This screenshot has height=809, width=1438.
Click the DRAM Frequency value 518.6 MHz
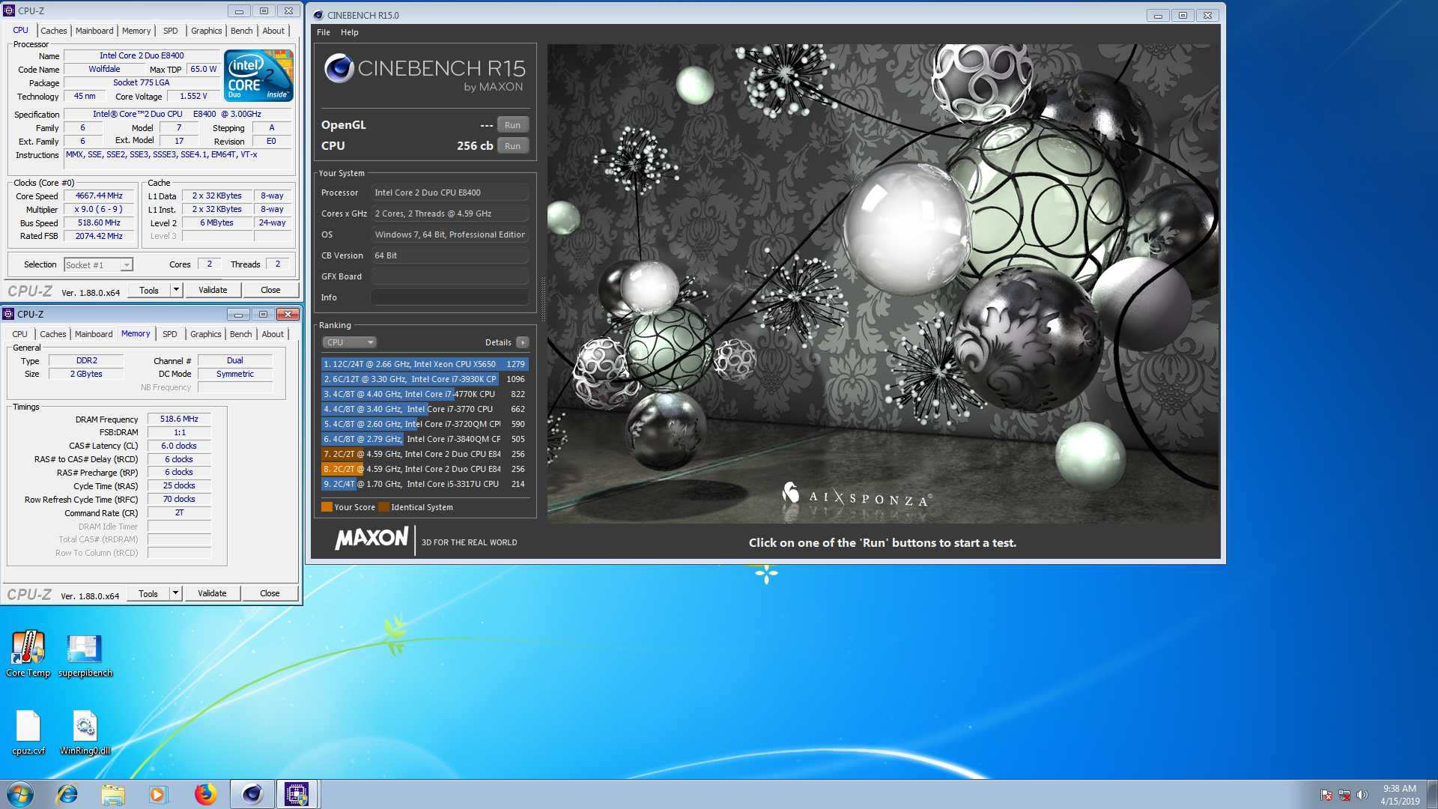(179, 419)
